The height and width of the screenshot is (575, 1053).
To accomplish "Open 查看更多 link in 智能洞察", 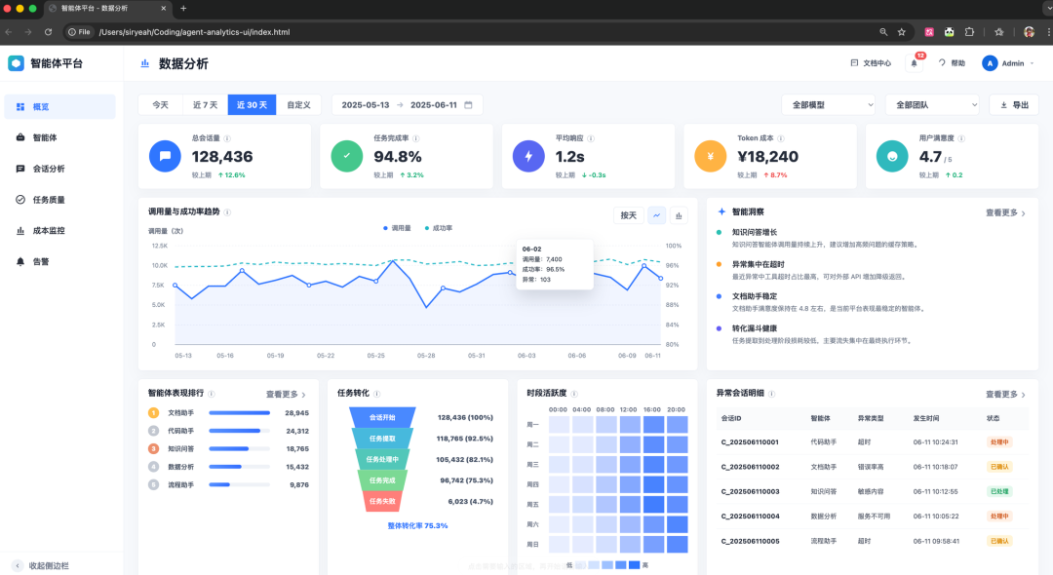I will [x=1005, y=212].
